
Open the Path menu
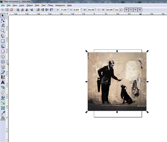tap(37, 5)
